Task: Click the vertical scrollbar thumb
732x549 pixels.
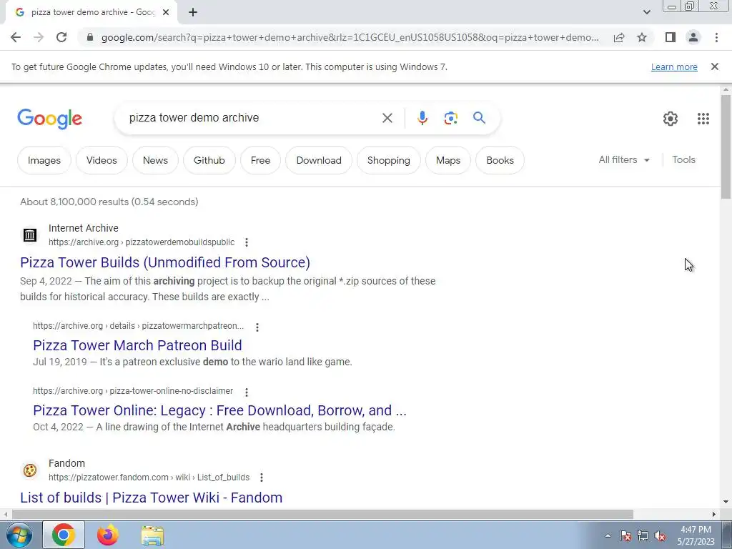Action: point(726,147)
